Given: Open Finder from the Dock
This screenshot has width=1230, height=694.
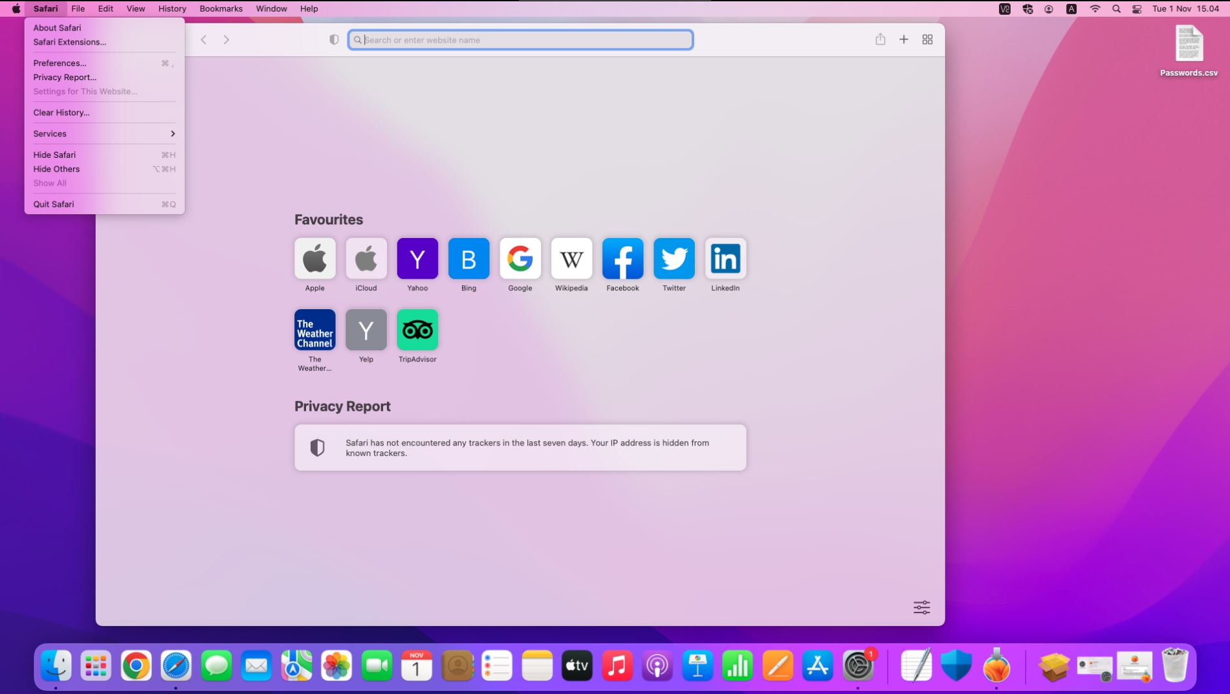Looking at the screenshot, I should 56,666.
